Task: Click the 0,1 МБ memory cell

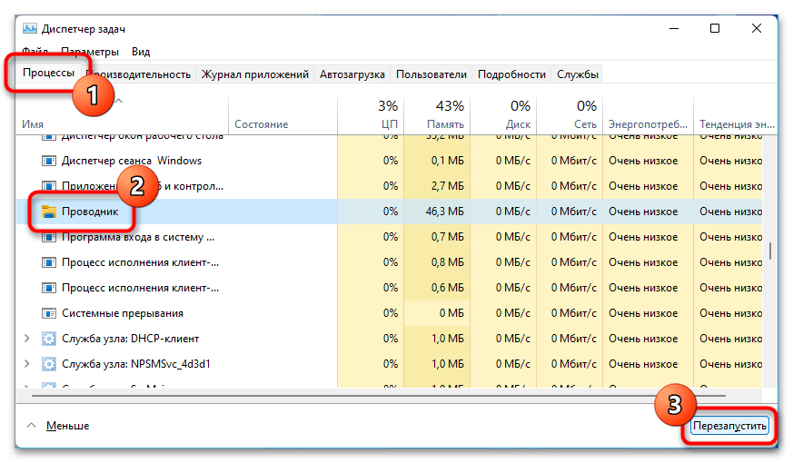Action: pos(438,162)
